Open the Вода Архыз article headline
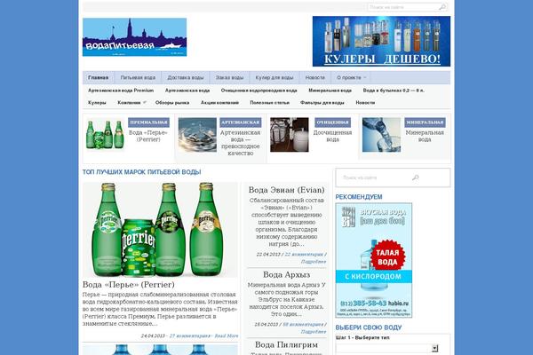The height and width of the screenshot is (355, 533). pyautogui.click(x=287, y=274)
